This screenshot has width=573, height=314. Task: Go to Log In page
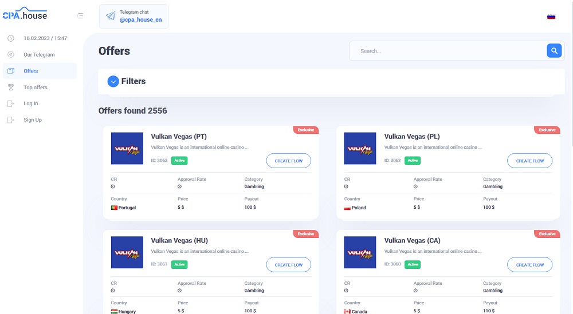tap(31, 104)
